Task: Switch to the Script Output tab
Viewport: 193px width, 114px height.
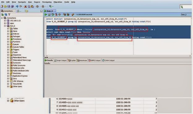Action: [x=60, y=60]
